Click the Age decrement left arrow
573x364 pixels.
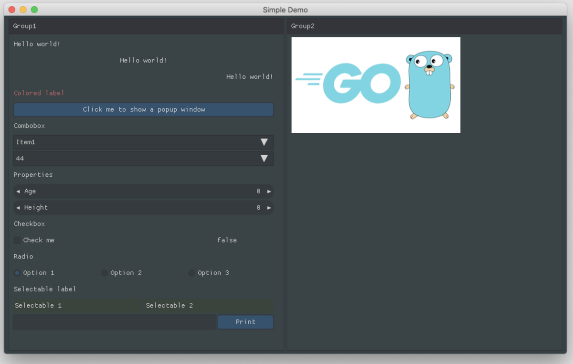[x=18, y=192]
